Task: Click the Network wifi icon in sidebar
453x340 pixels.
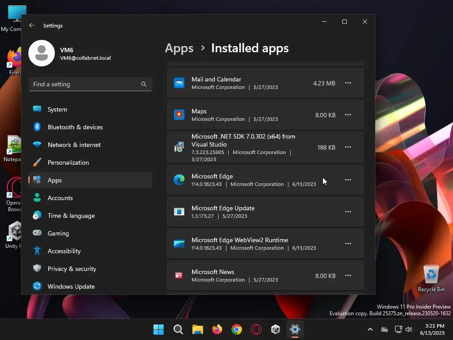Action: pos(37,144)
